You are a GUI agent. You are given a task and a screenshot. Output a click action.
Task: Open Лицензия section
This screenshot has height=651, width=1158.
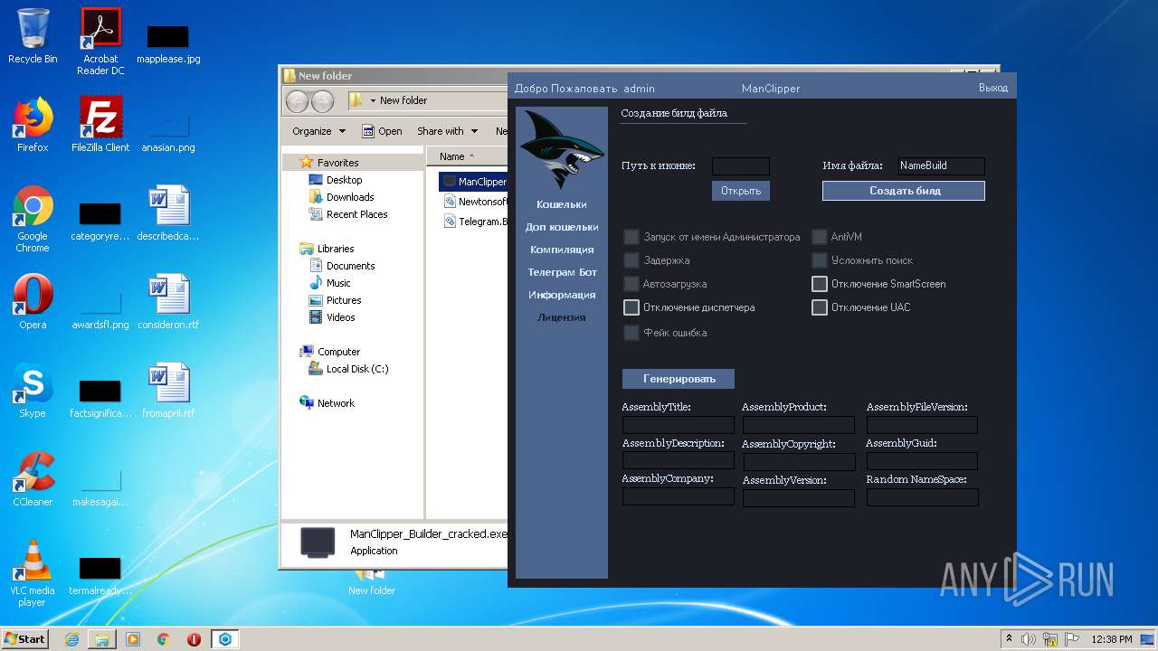[x=562, y=317]
